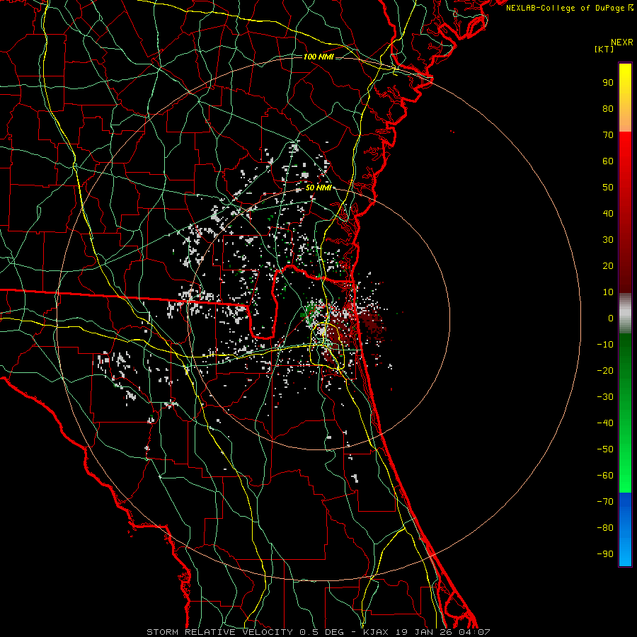
Task: Click the positive 70 scale label
Action: pos(608,135)
